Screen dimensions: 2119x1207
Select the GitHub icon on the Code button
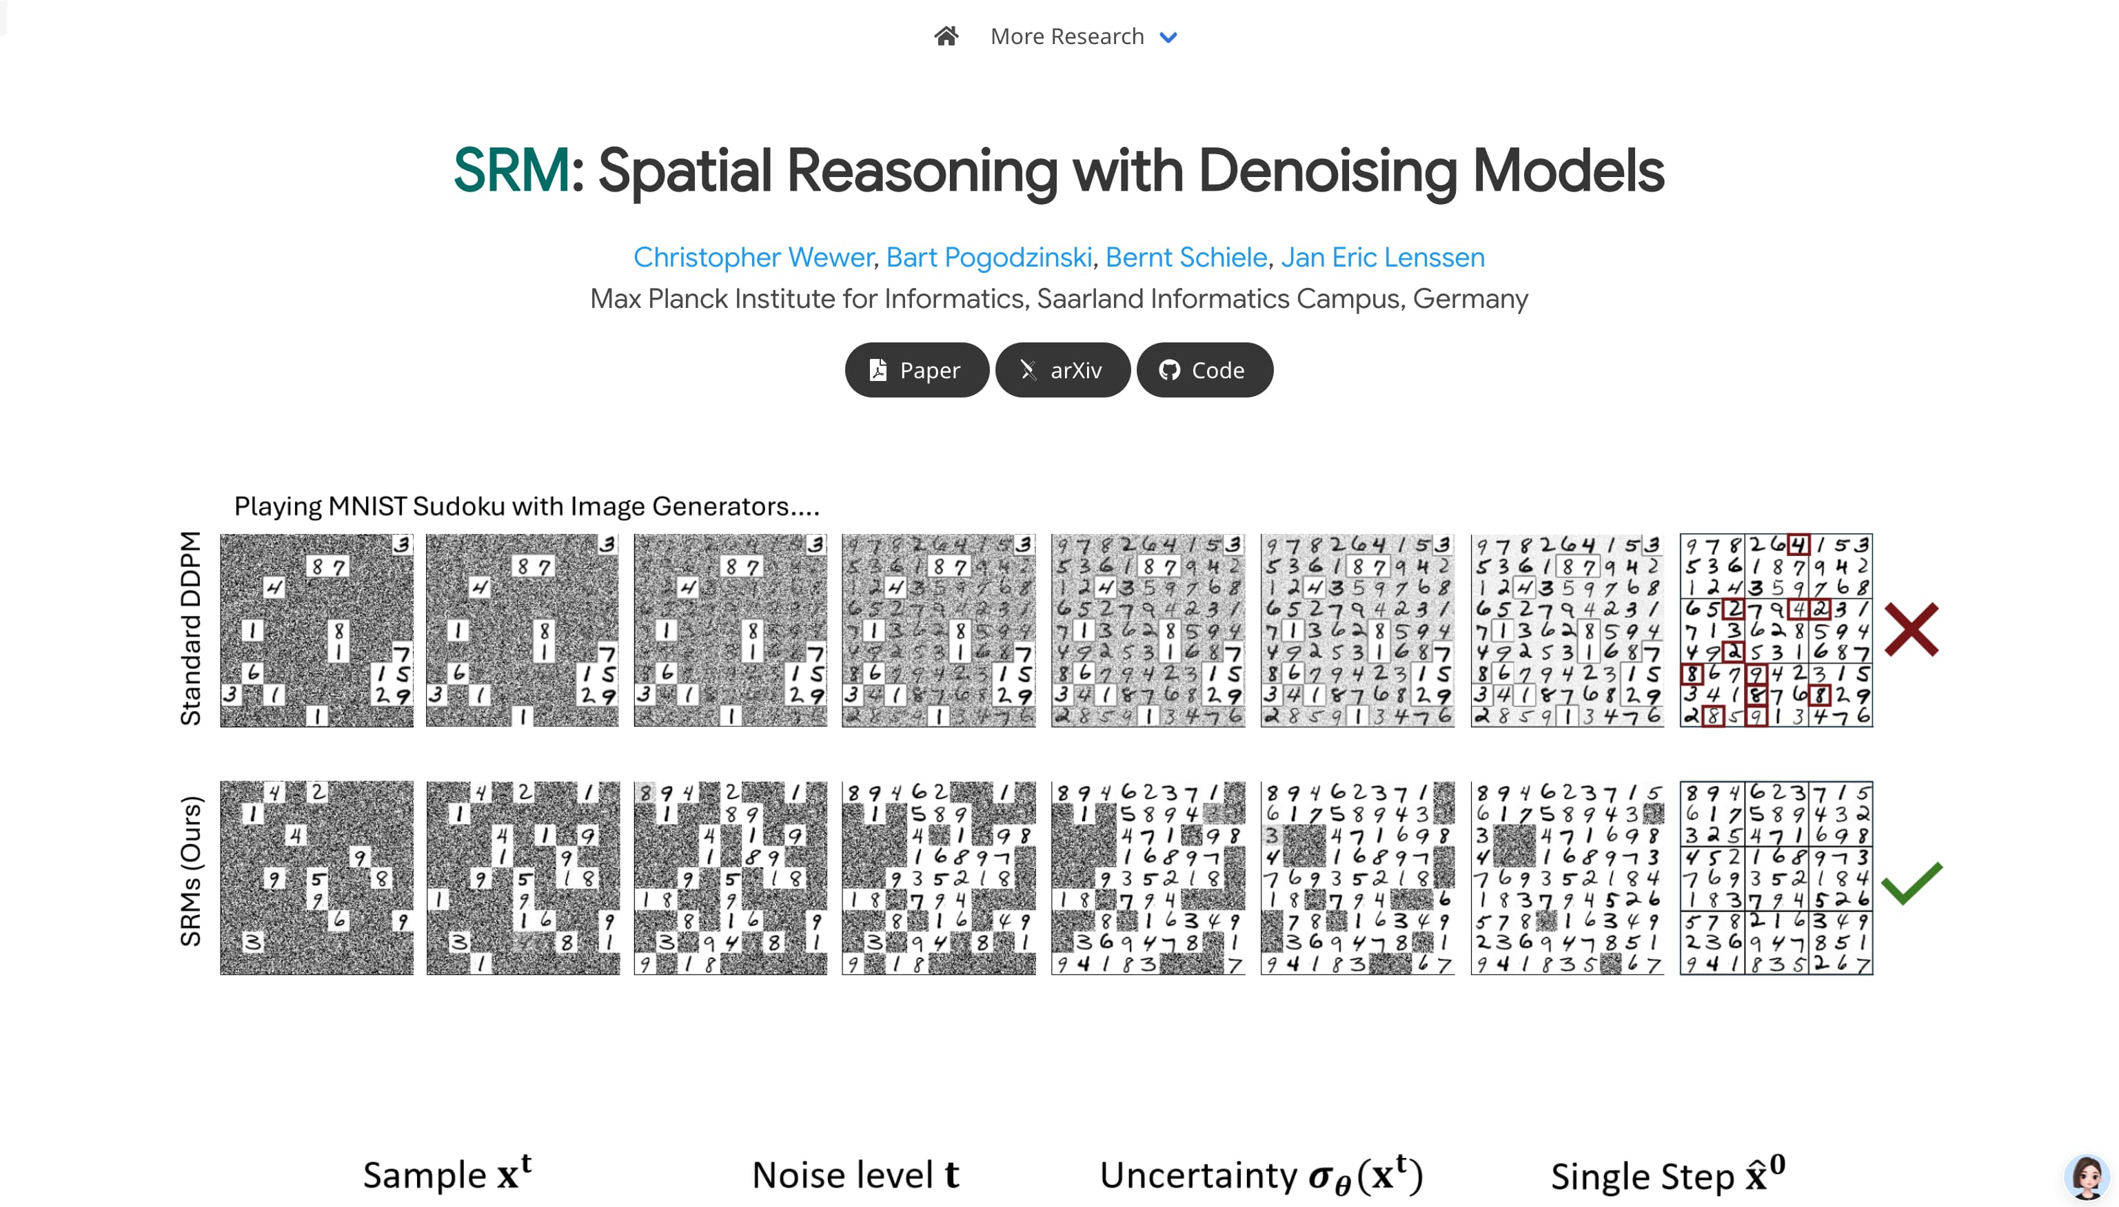[1170, 370]
